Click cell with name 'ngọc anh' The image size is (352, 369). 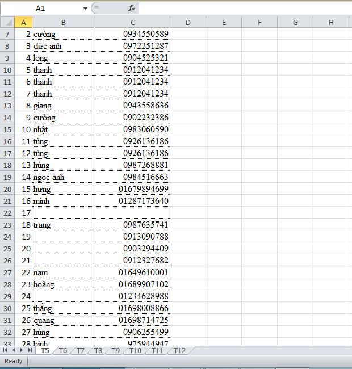click(x=64, y=177)
